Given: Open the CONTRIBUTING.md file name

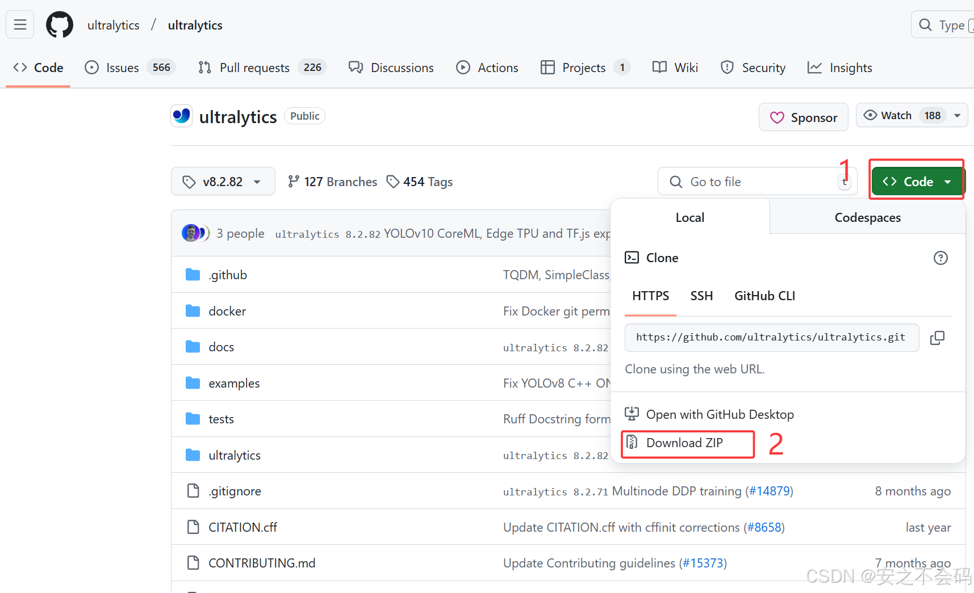Looking at the screenshot, I should coord(262,563).
